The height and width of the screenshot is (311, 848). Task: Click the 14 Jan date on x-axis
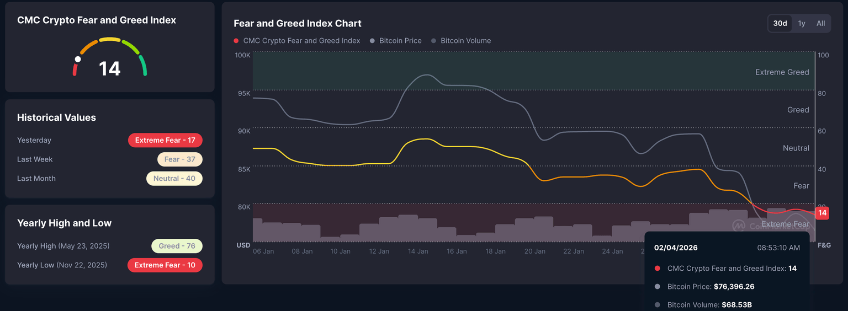click(x=418, y=251)
